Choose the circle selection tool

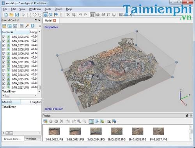click(x=34, y=15)
